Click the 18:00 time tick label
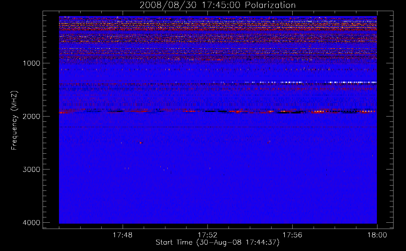Image resolution: width=406 pixels, height=251 pixels. [x=377, y=235]
